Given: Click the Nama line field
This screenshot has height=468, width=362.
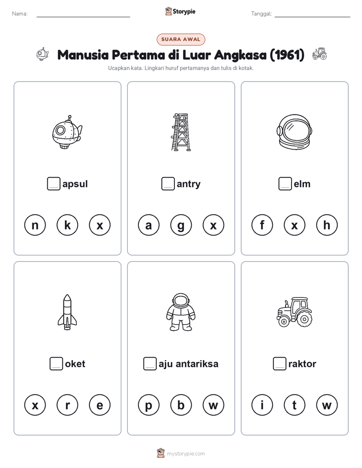Looking at the screenshot, I should (x=83, y=14).
